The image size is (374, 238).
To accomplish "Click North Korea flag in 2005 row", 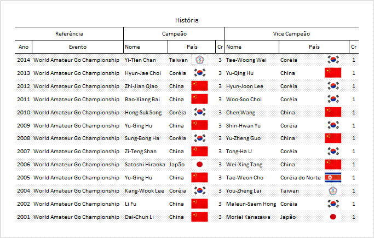I will tap(333, 177).
